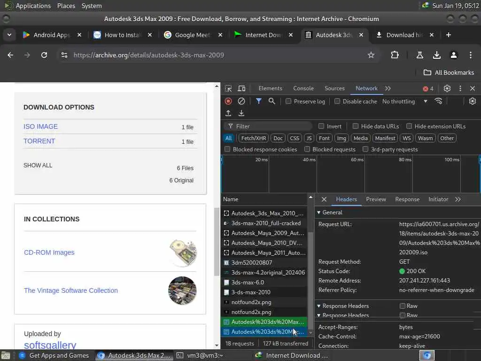Open CD-ROM Images collection link
Viewport: 481px width, 361px height.
click(49, 252)
